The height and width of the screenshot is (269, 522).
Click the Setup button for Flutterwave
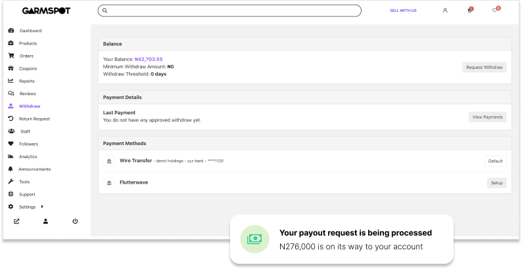point(496,182)
